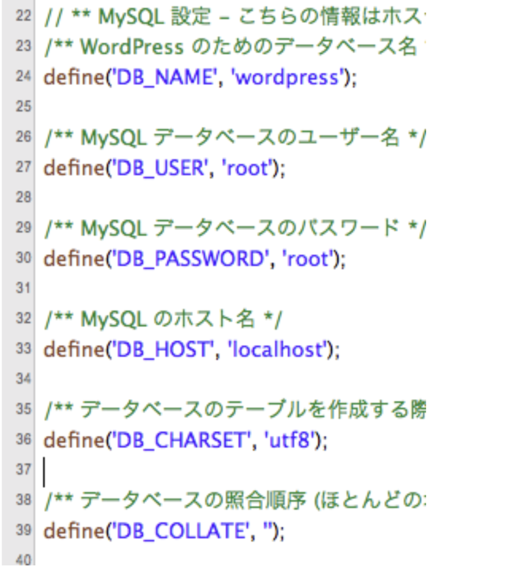Click 'define' keyword on line 24
The width and height of the screenshot is (521, 569).
pyautogui.click(x=74, y=77)
